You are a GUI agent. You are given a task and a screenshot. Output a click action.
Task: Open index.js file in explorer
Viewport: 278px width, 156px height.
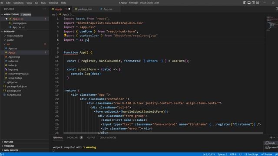pos(13,65)
